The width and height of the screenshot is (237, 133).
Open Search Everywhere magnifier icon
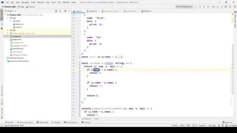click(235, 7)
